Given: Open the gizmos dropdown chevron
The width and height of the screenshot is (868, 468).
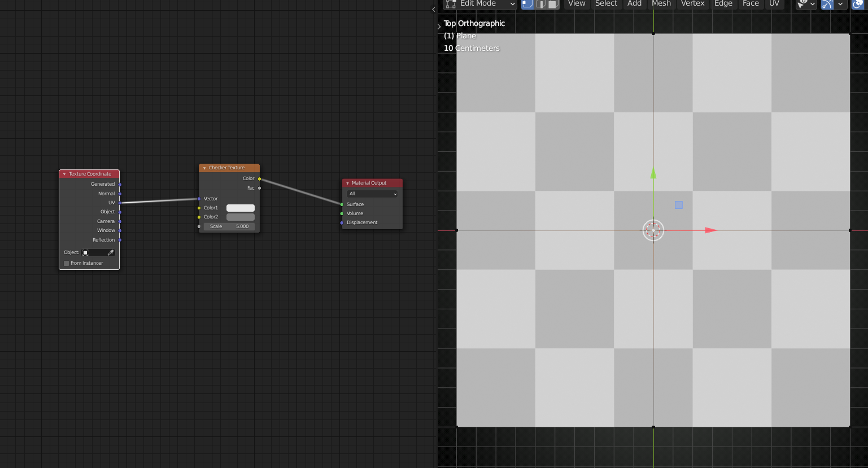Looking at the screenshot, I should coord(840,5).
